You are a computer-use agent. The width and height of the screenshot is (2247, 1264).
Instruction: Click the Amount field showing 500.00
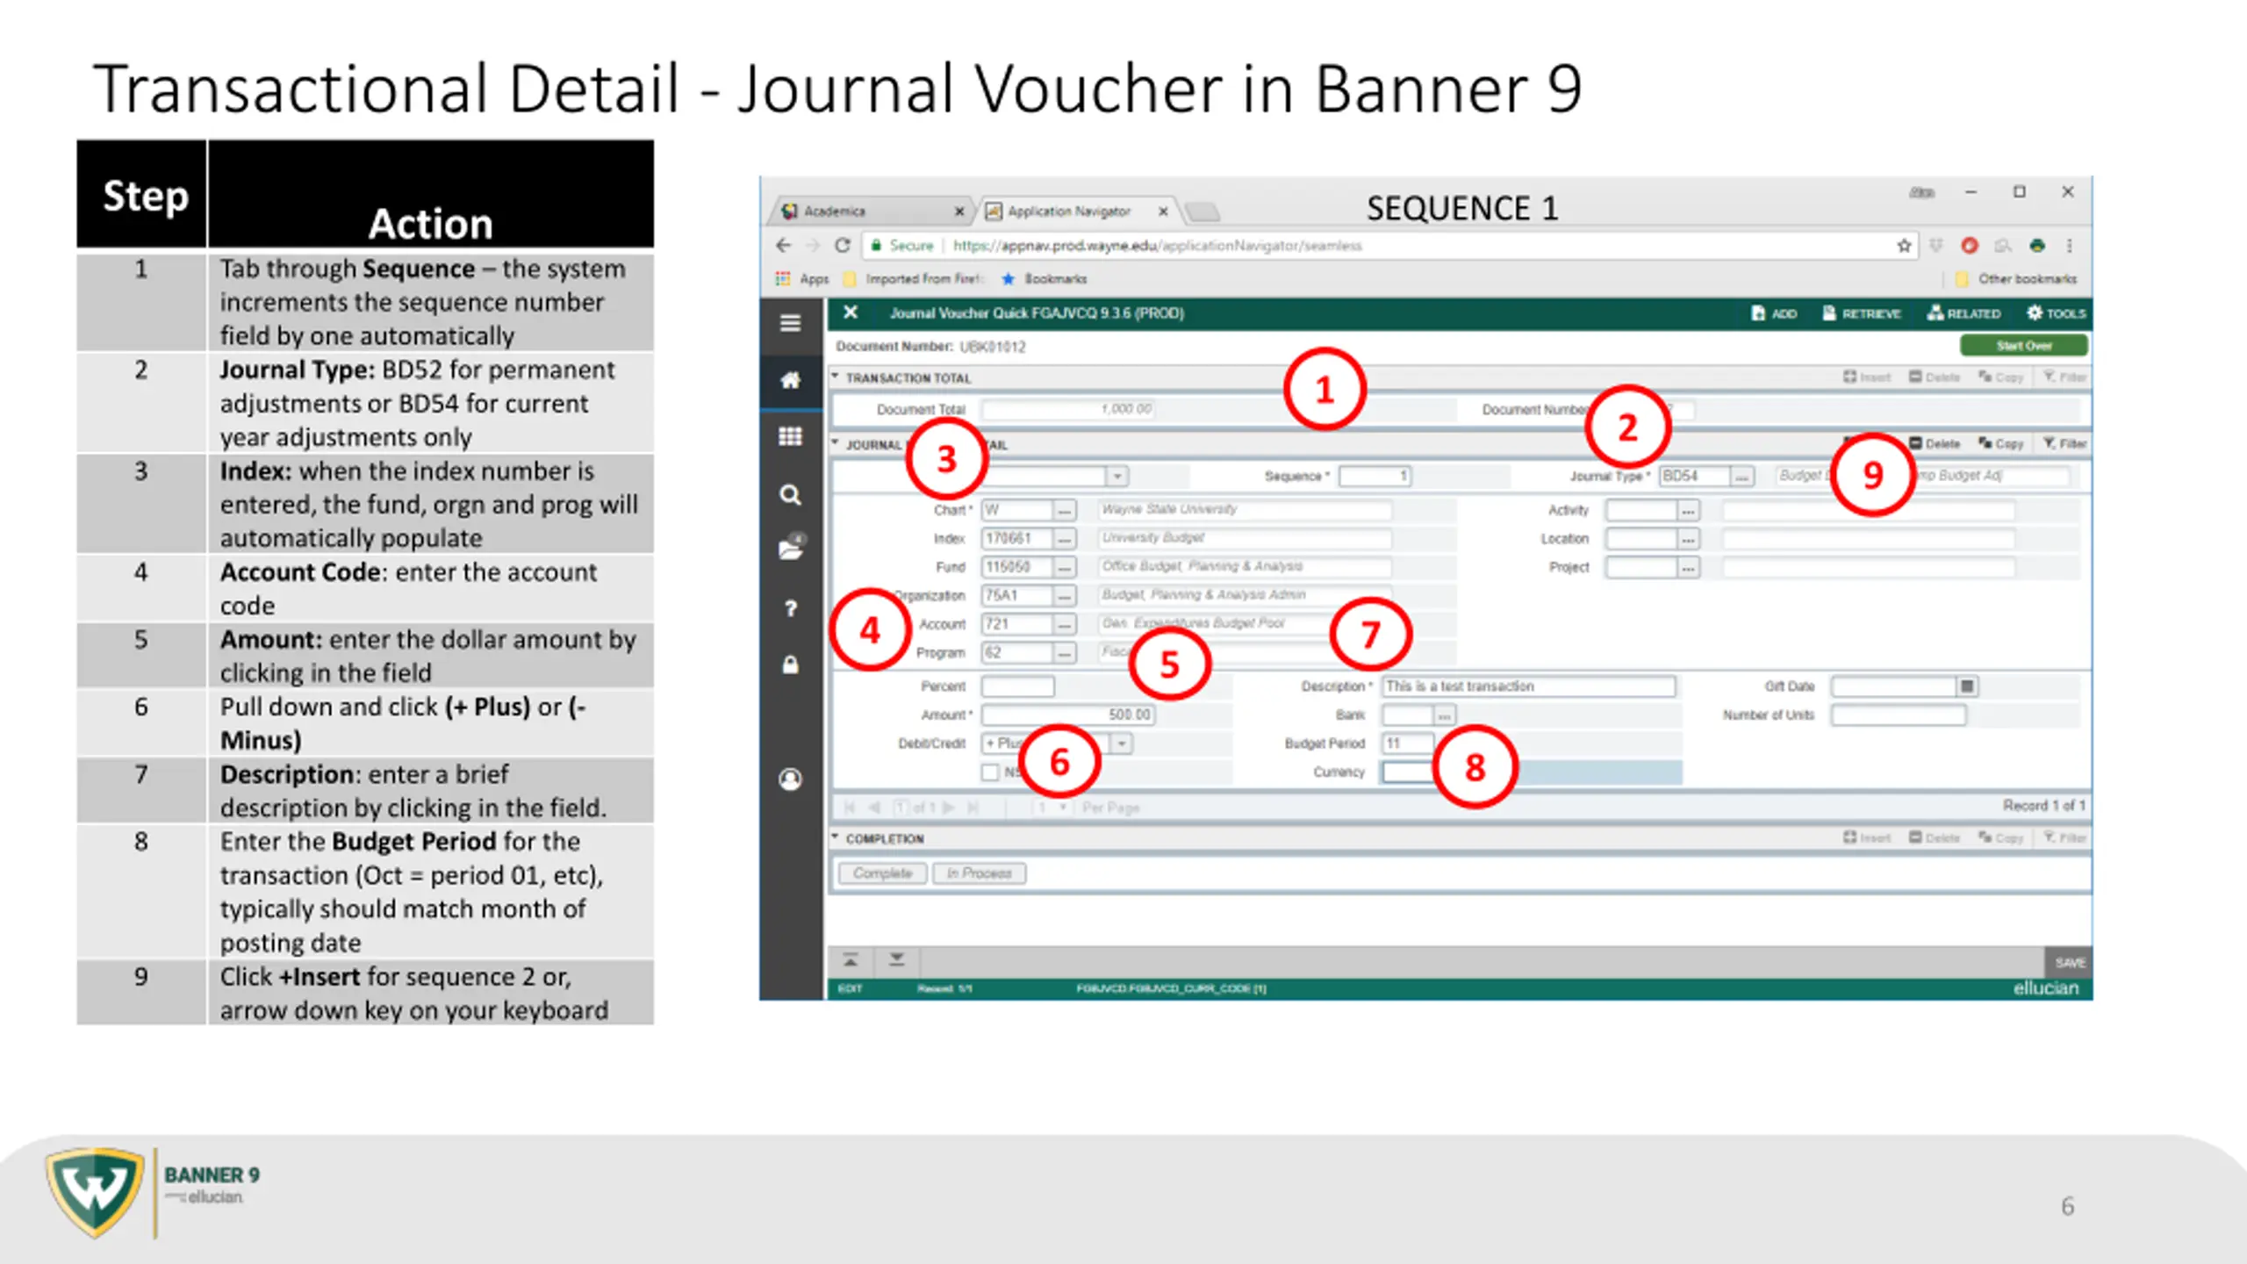point(1068,715)
